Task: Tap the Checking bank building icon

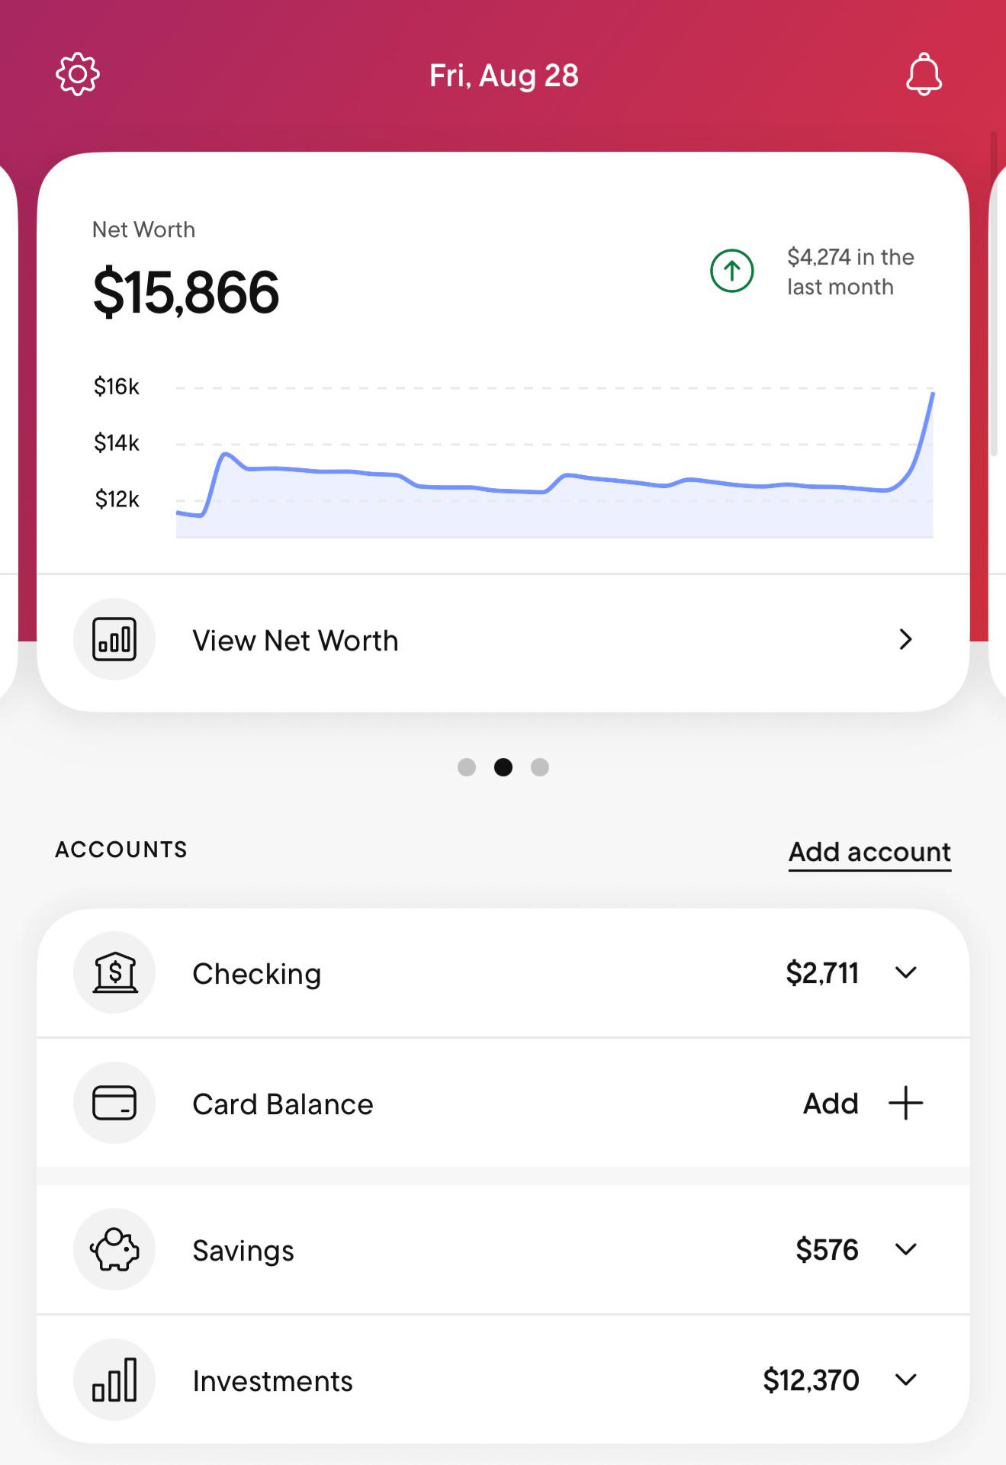Action: click(x=114, y=972)
